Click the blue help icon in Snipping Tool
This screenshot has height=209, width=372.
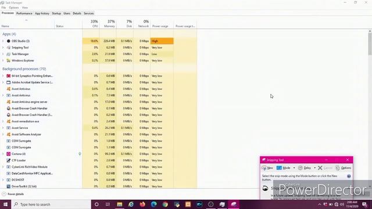click(349, 176)
